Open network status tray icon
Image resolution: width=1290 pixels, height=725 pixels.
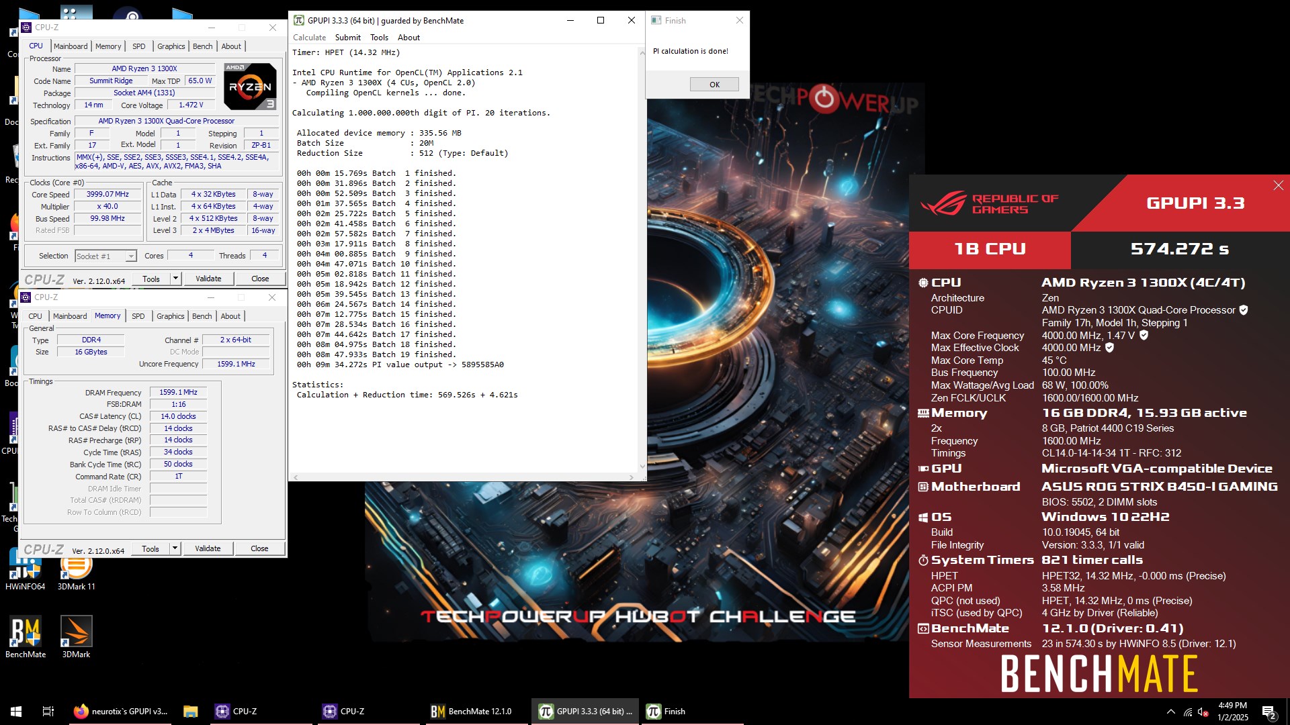coord(1188,712)
